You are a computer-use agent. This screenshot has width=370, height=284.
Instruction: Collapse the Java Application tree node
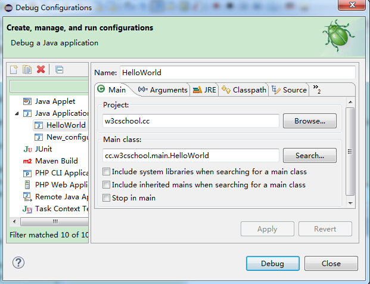pyautogui.click(x=17, y=113)
